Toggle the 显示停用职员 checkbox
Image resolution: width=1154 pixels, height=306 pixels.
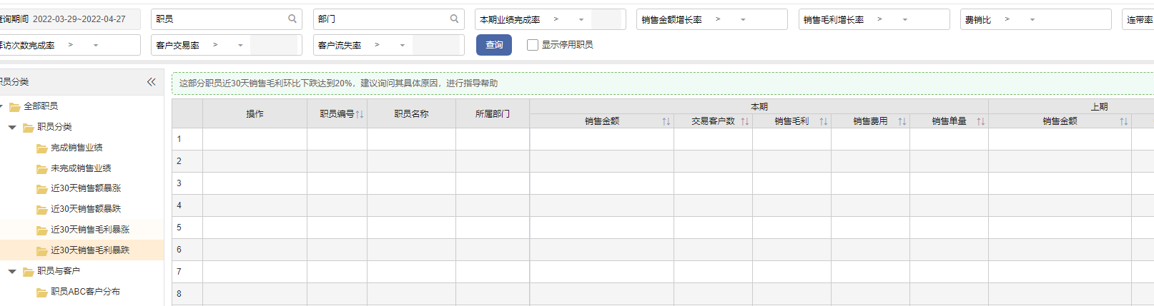click(x=533, y=45)
